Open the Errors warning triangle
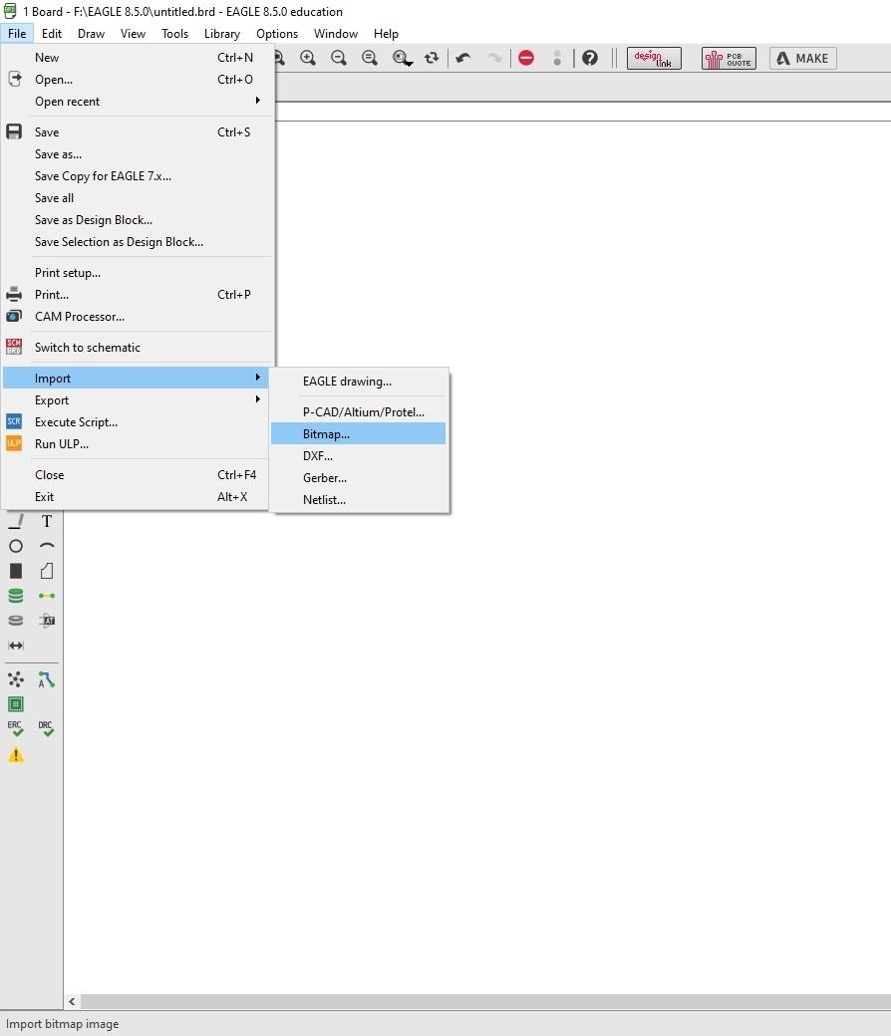 click(x=16, y=754)
